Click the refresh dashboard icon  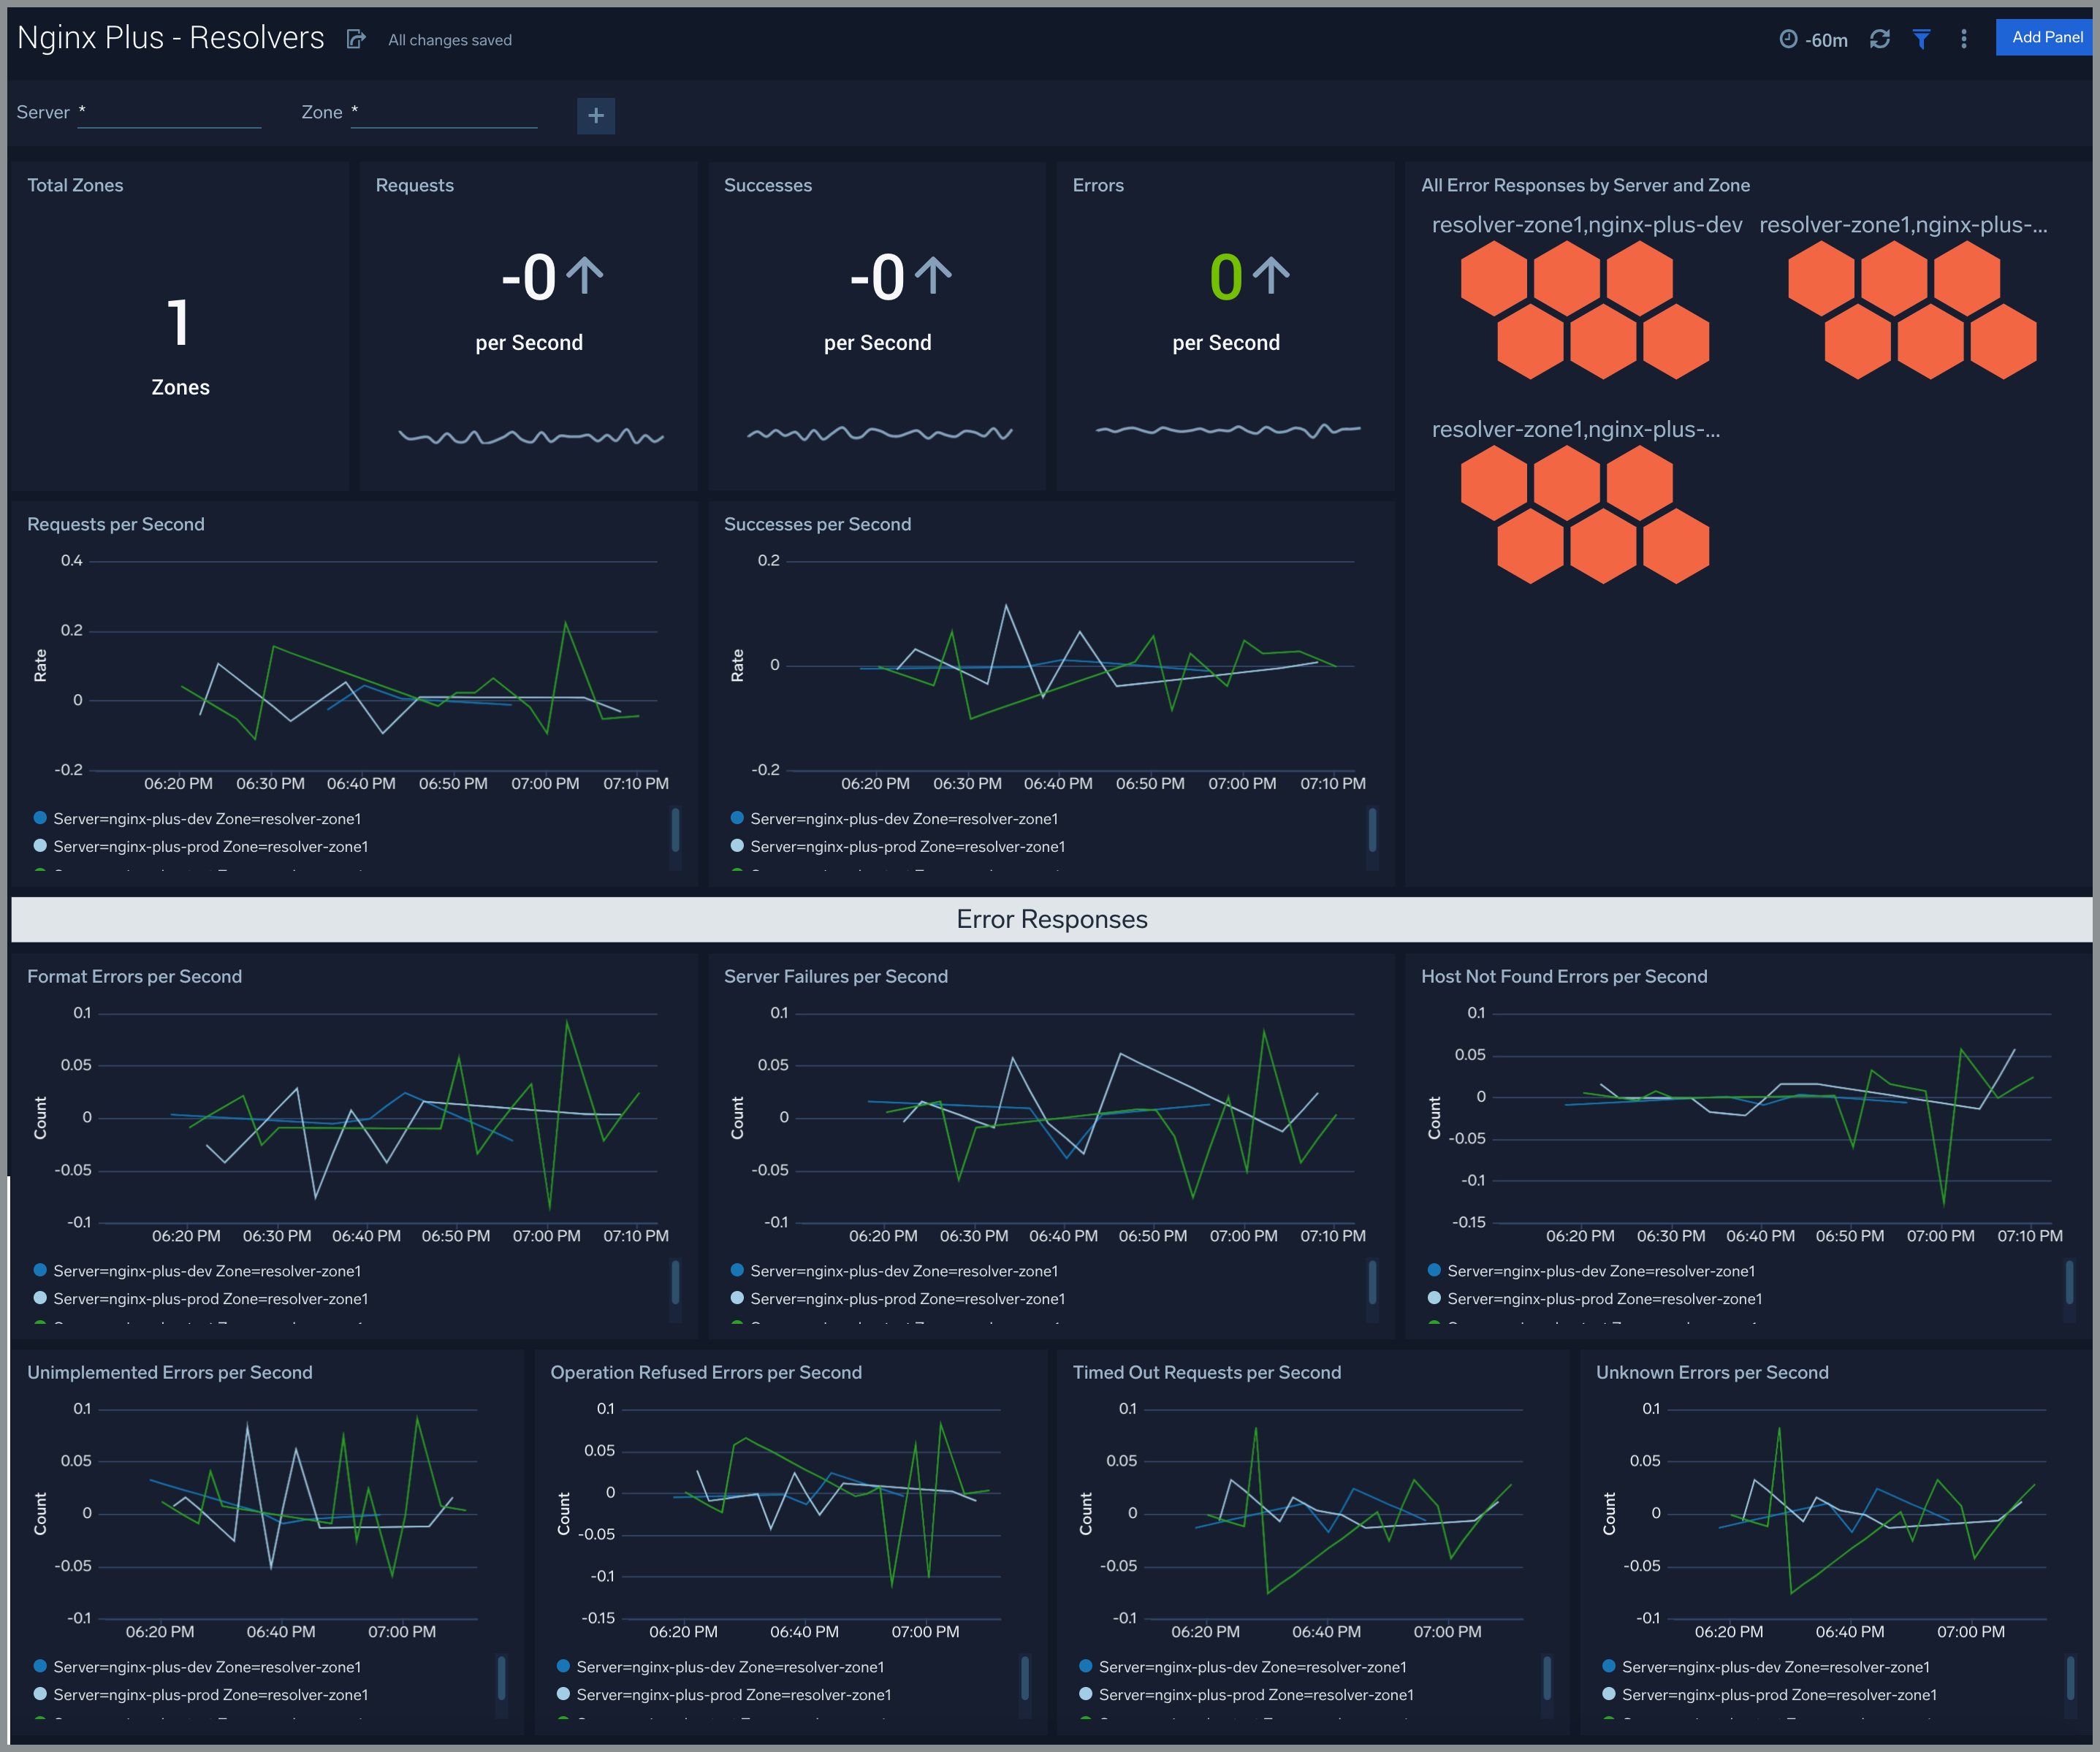click(x=1880, y=39)
